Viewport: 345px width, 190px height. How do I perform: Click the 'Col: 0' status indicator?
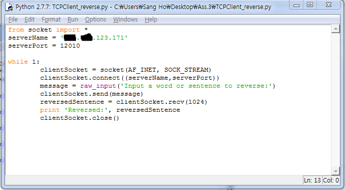pyautogui.click(x=330, y=180)
